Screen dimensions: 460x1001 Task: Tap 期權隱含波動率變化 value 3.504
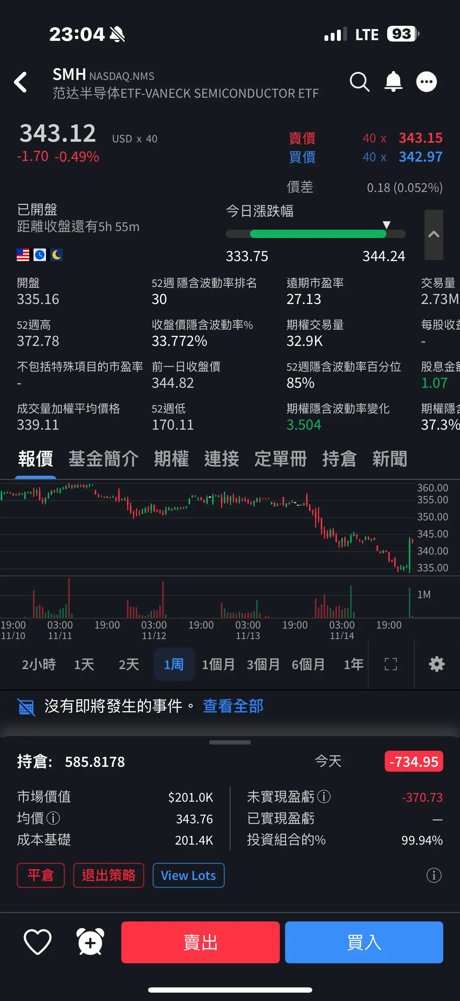click(304, 425)
